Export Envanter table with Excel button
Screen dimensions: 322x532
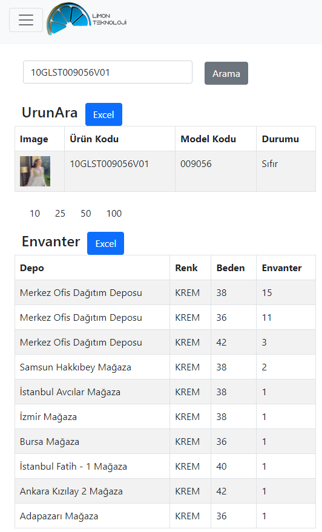[x=105, y=243]
